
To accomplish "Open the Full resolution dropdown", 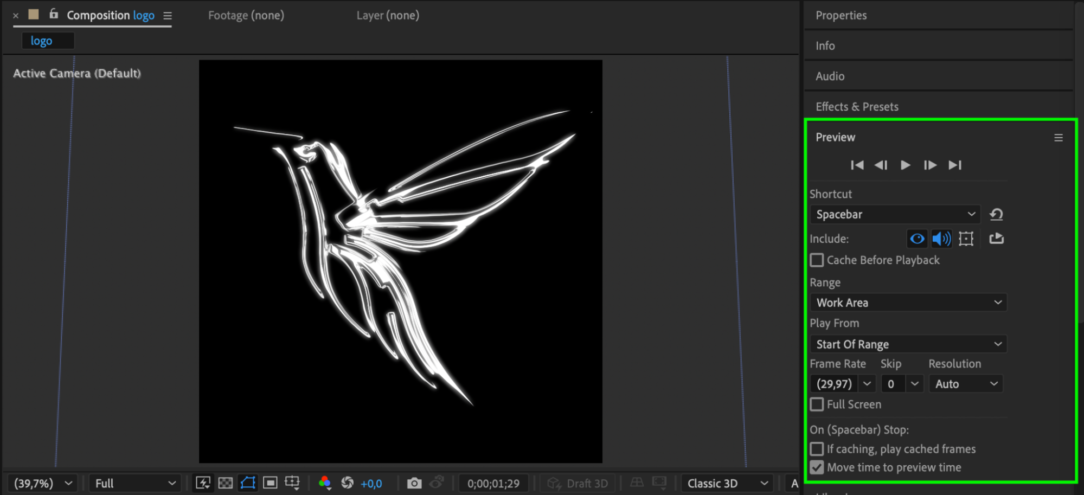I will pyautogui.click(x=134, y=483).
